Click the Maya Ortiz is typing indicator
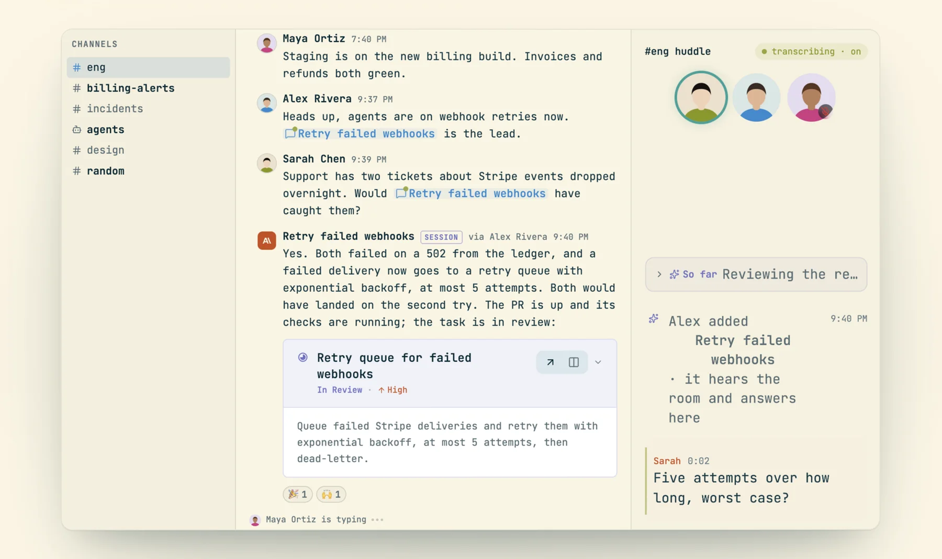This screenshot has height=559, width=942. coord(318,519)
